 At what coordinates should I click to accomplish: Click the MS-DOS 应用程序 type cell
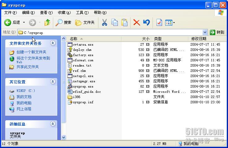tap(167, 60)
